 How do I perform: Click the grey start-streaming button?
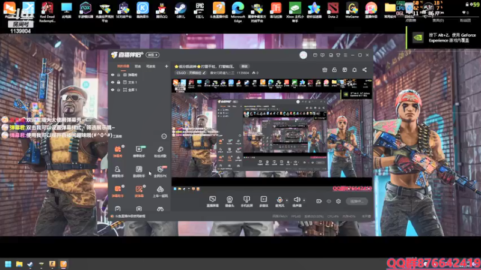pyautogui.click(x=357, y=202)
